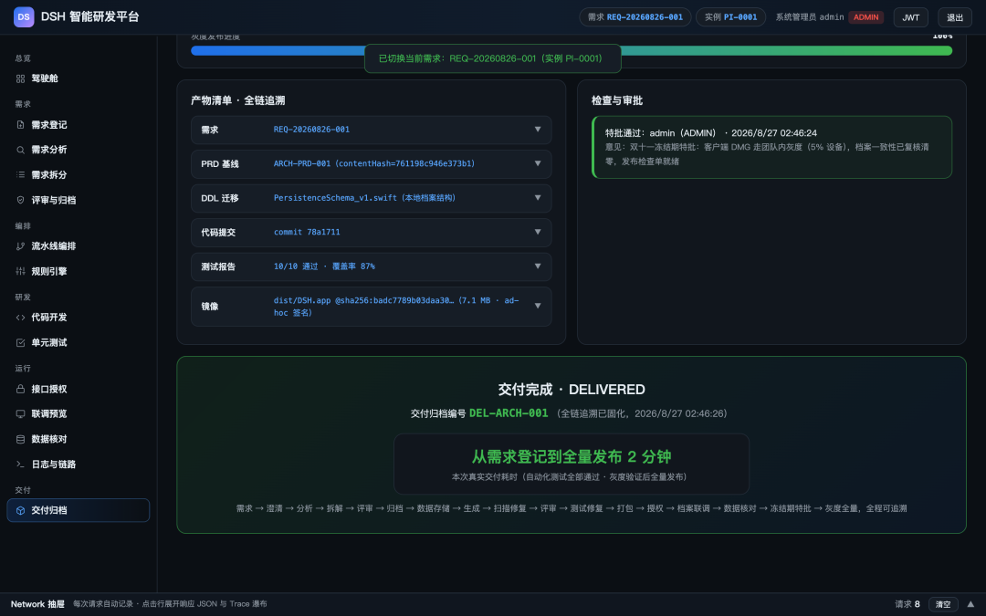
Task: Click the 日志与链路 terminal icon
Action: [x=20, y=464]
